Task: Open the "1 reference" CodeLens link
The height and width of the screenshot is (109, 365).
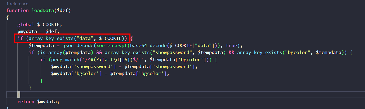Action: [17, 4]
